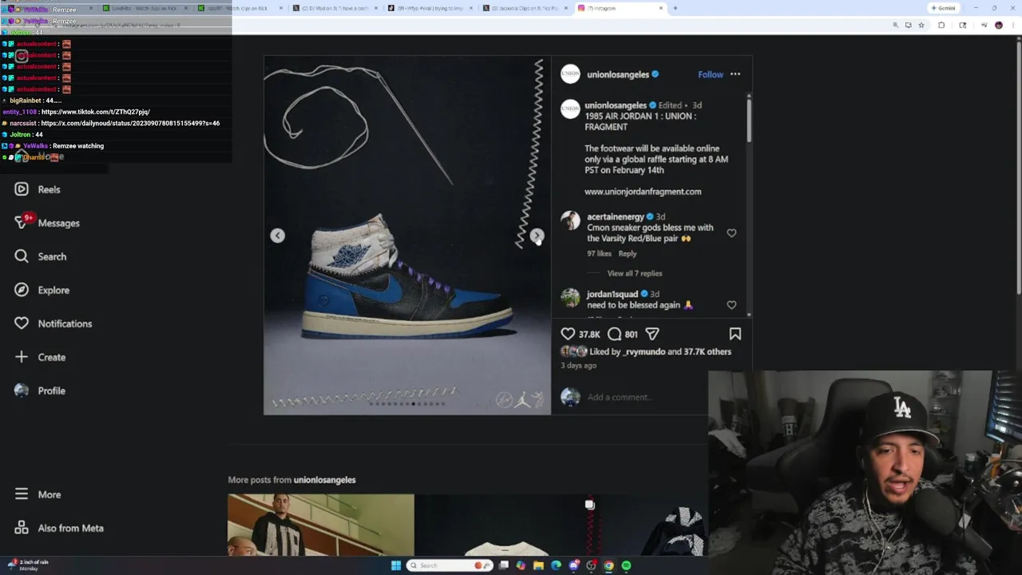This screenshot has height=575, width=1022.
Task: Click the Air Jordan sneaker image
Action: coord(407,280)
